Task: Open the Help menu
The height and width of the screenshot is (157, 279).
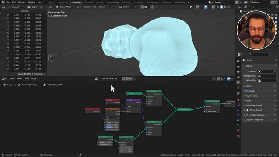Action: pos(40,2)
